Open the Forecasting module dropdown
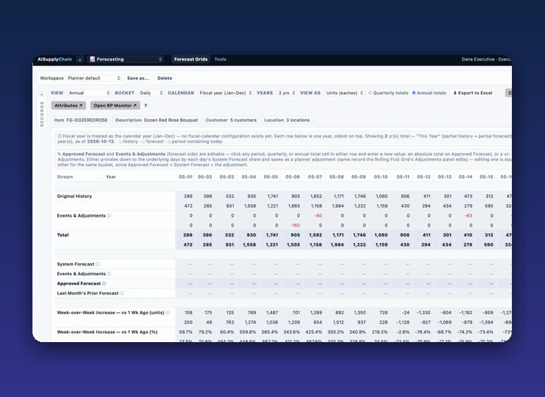The width and height of the screenshot is (545, 397). point(125,59)
